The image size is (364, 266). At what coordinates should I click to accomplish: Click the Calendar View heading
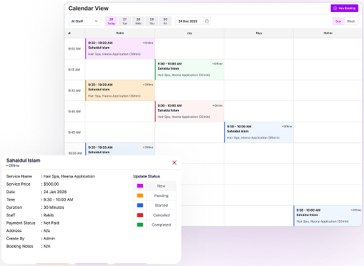(x=88, y=8)
